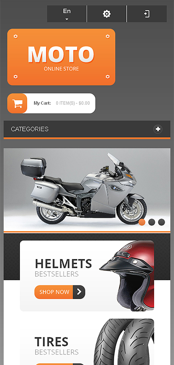Click the Categories menu bar
Screen dimensions: 174x365
pos(87,129)
